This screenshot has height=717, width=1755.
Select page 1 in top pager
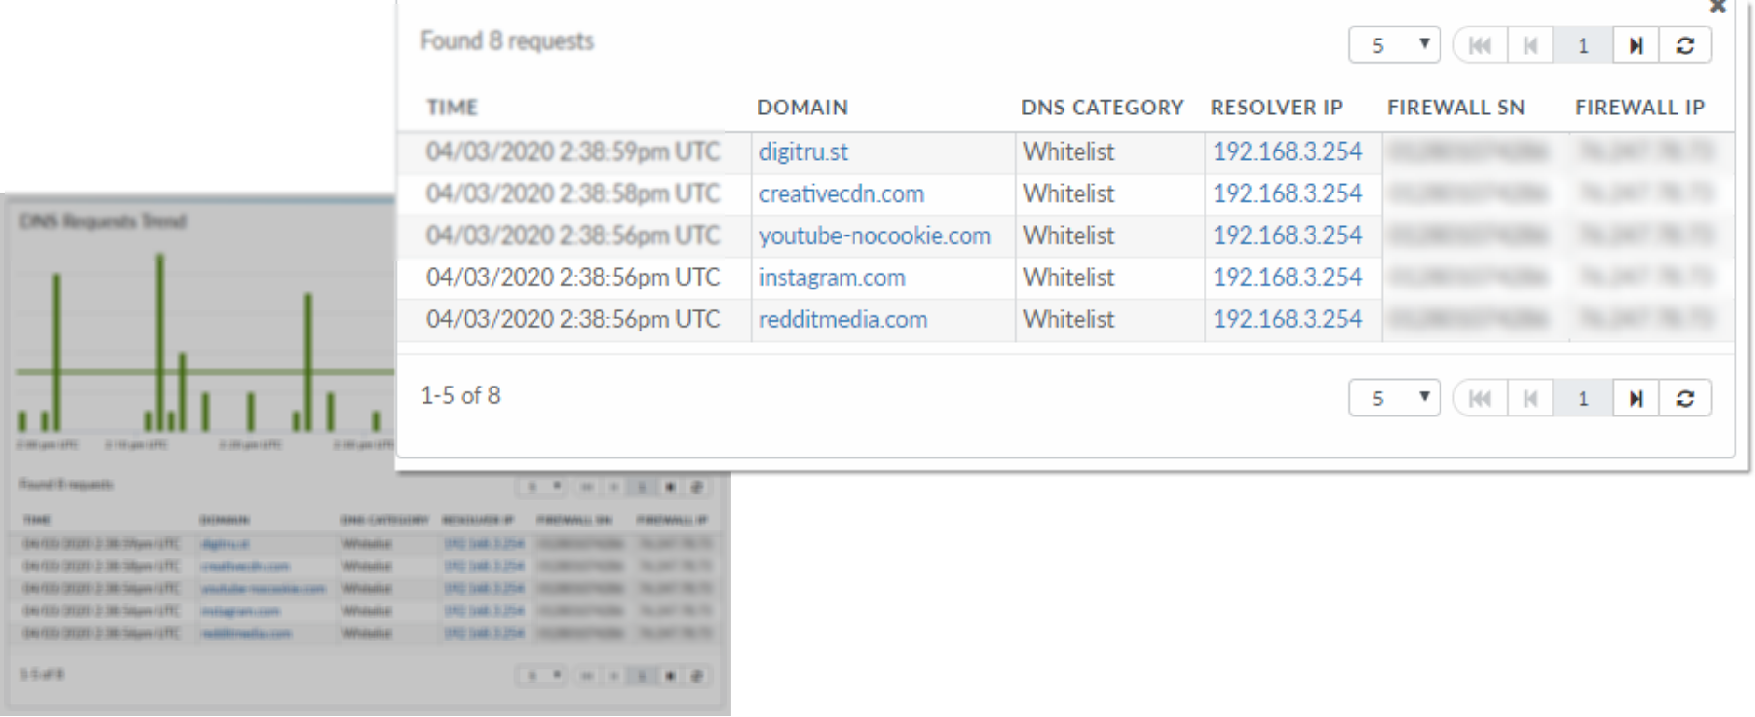(1583, 46)
